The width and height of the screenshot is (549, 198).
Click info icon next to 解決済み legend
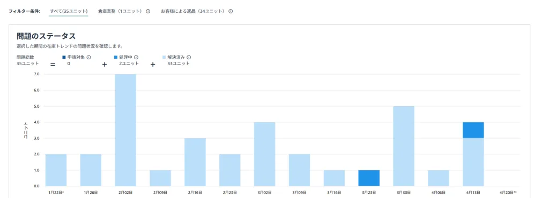click(189, 57)
